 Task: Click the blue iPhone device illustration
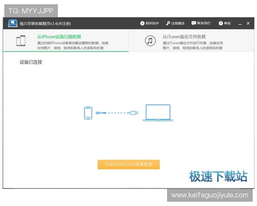(x=88, y=113)
